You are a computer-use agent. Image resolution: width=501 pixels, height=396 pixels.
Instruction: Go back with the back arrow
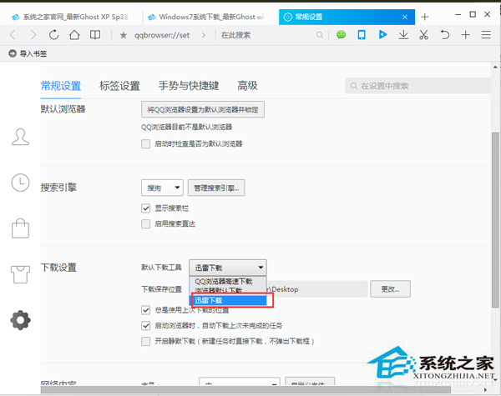tap(13, 35)
